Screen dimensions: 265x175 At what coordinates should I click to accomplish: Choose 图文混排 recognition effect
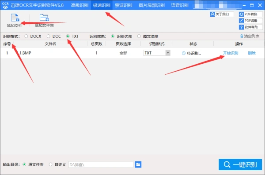pos(139,36)
